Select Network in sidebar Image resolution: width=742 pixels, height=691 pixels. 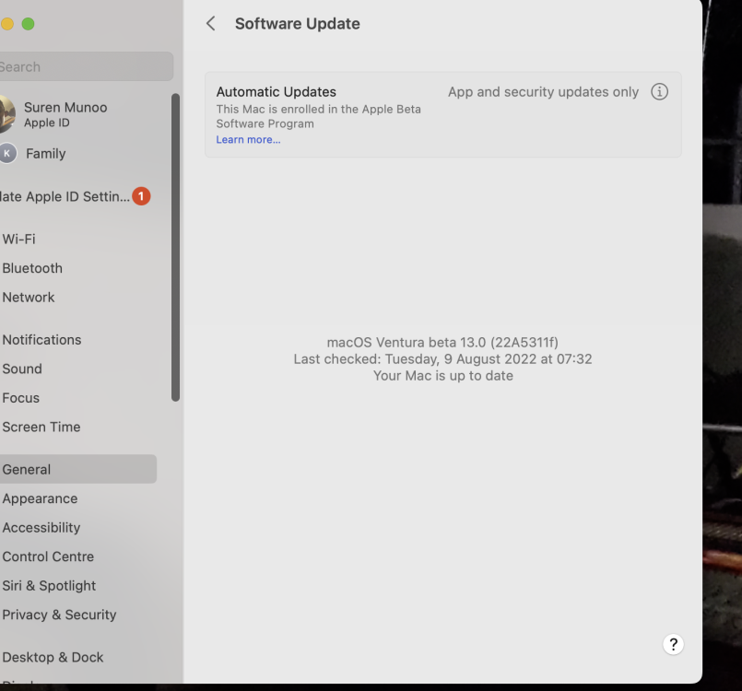(x=78, y=297)
